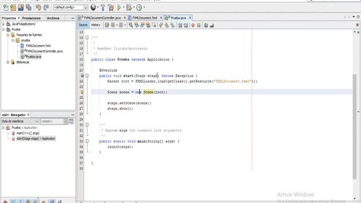Open the Debug Project dropdown arrow
The height and width of the screenshot is (203, 361).
(134, 7)
